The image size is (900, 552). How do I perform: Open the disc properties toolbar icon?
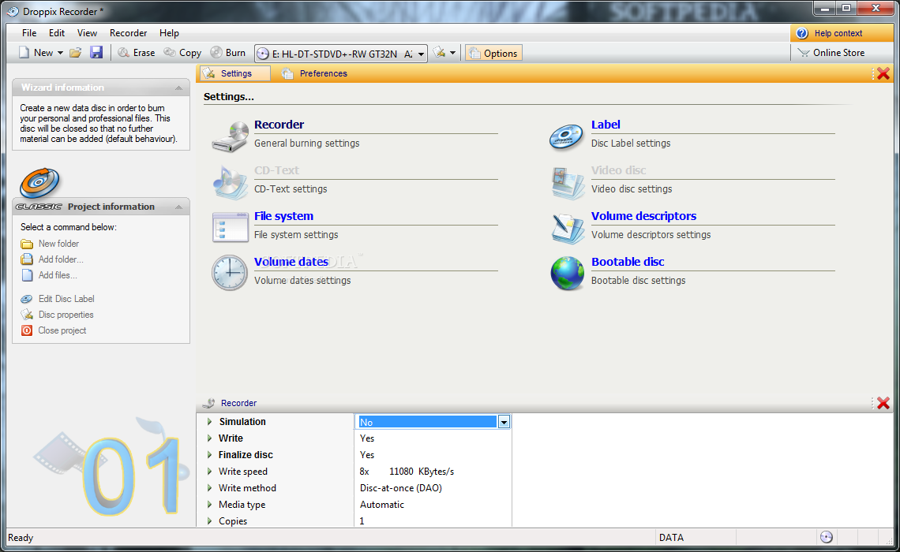[x=440, y=53]
